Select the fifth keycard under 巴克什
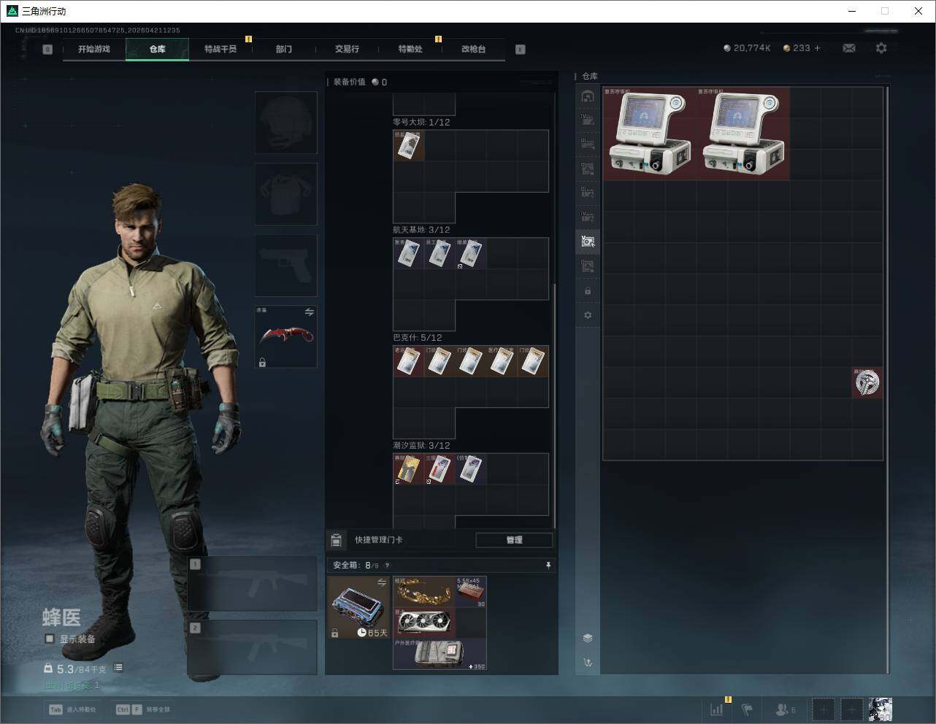Viewport: 936px width, 724px height. coord(533,361)
